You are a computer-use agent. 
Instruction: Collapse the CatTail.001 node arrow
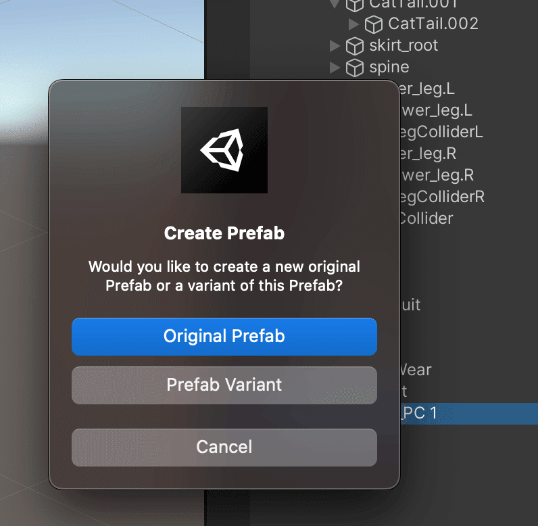tap(334, 4)
